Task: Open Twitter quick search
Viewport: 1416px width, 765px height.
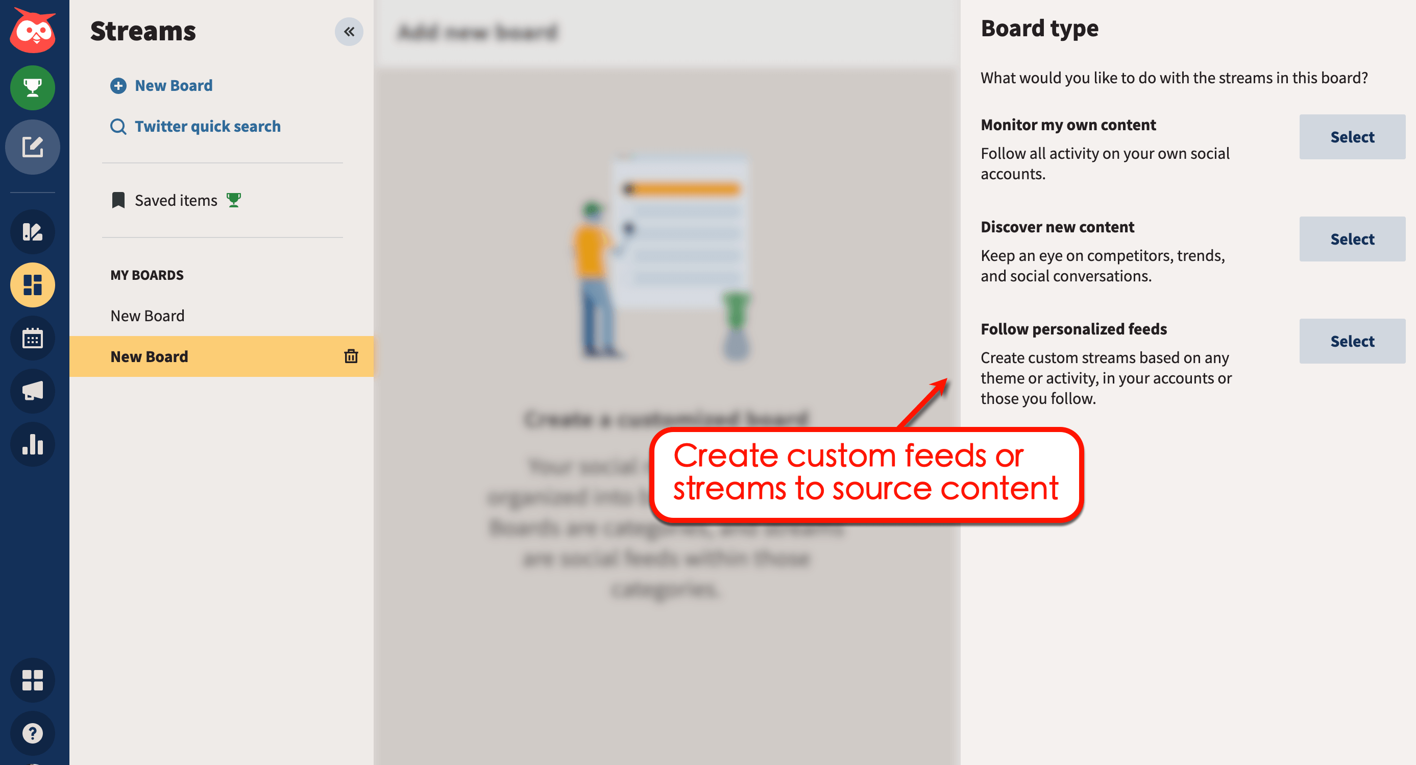Action: pos(207,126)
